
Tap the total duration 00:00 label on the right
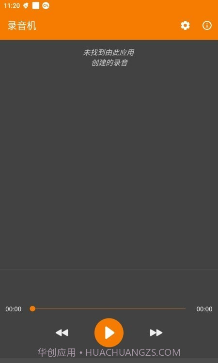click(x=204, y=309)
